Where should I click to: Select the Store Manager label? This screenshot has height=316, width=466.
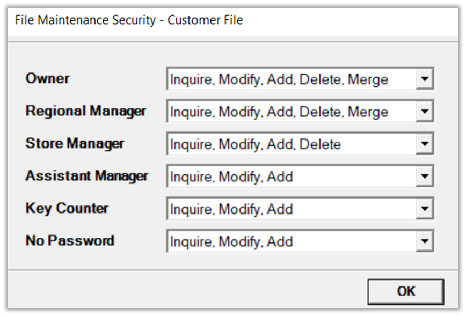(75, 143)
